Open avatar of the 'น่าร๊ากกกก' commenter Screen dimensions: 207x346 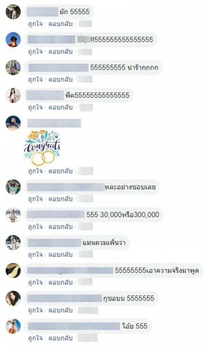[x=13, y=67]
